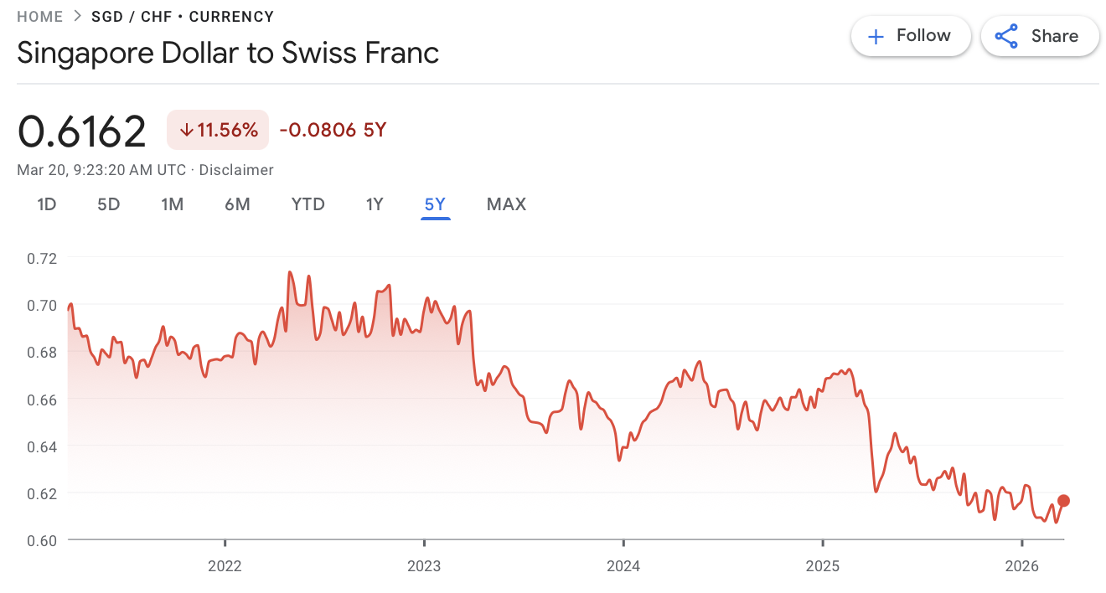Select the MAX time range

[506, 204]
